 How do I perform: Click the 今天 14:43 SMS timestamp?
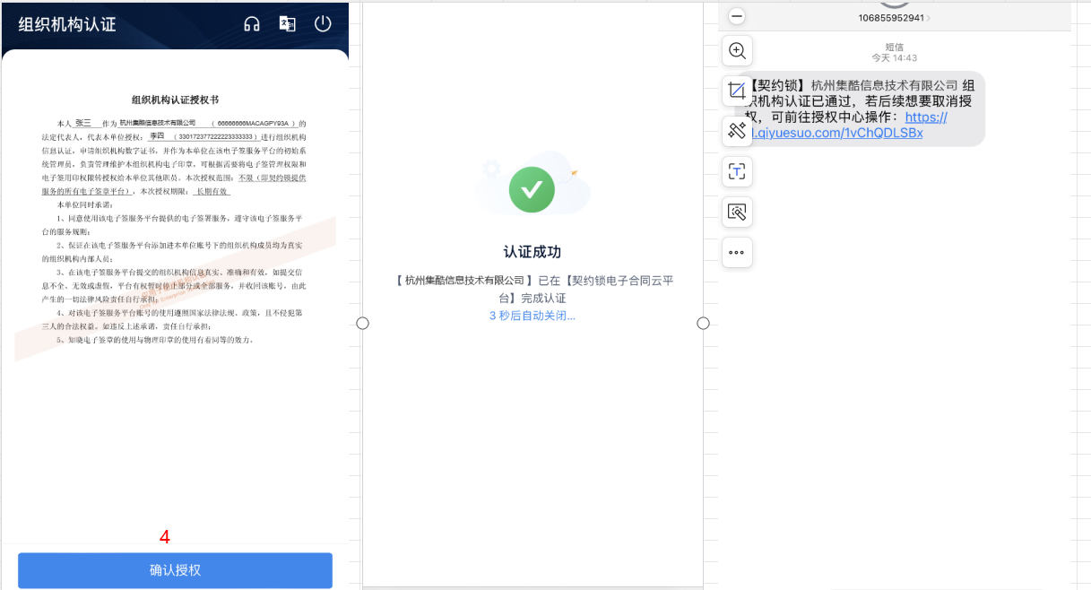(x=894, y=57)
